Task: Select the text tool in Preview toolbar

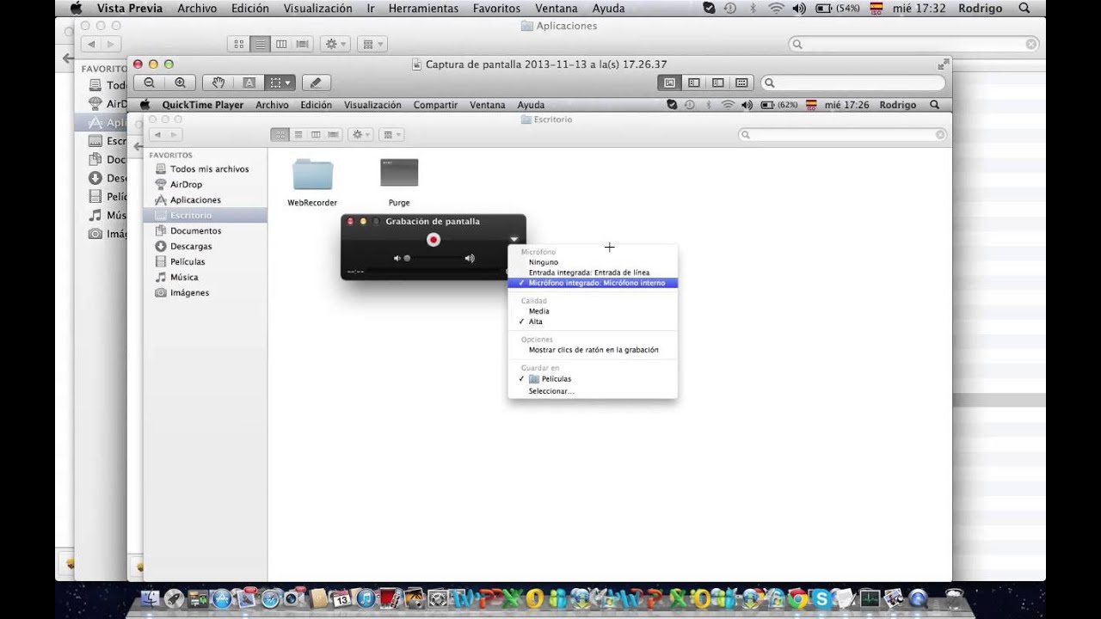Action: point(249,83)
